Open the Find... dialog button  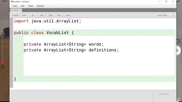(59, 15)
